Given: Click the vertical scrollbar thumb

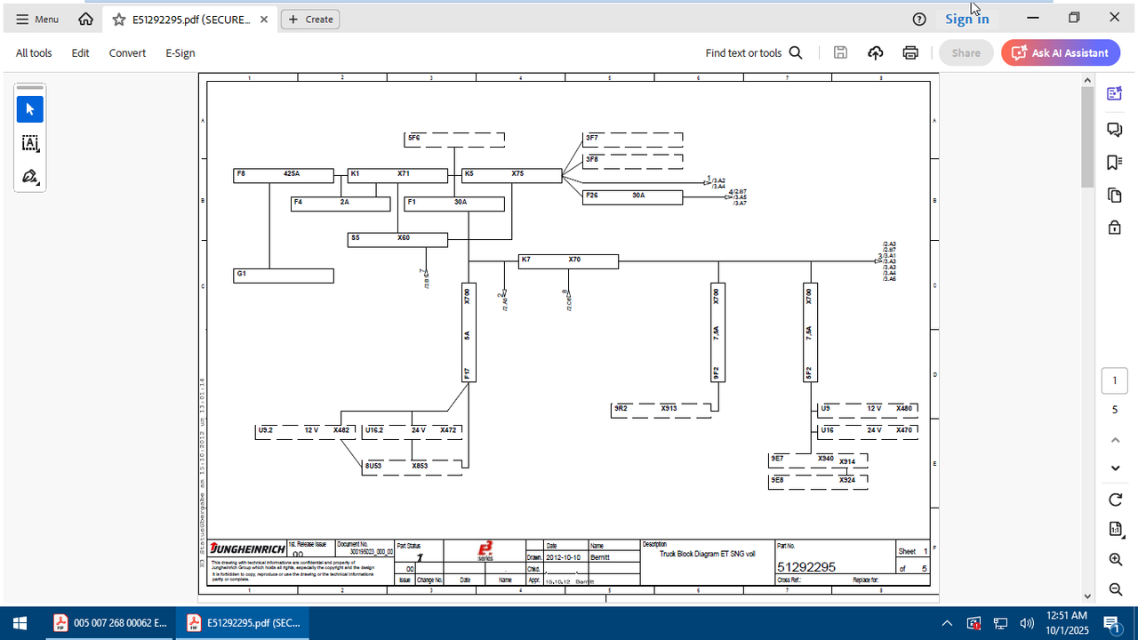Looking at the screenshot, I should 1086,137.
